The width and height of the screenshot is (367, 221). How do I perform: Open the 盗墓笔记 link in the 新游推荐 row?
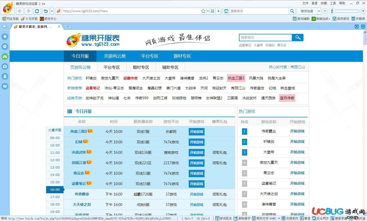click(x=93, y=88)
